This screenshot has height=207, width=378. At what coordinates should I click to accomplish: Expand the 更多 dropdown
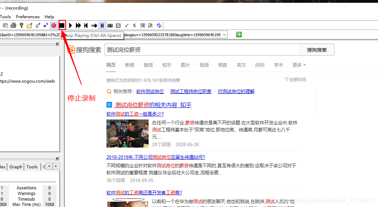click(299, 65)
